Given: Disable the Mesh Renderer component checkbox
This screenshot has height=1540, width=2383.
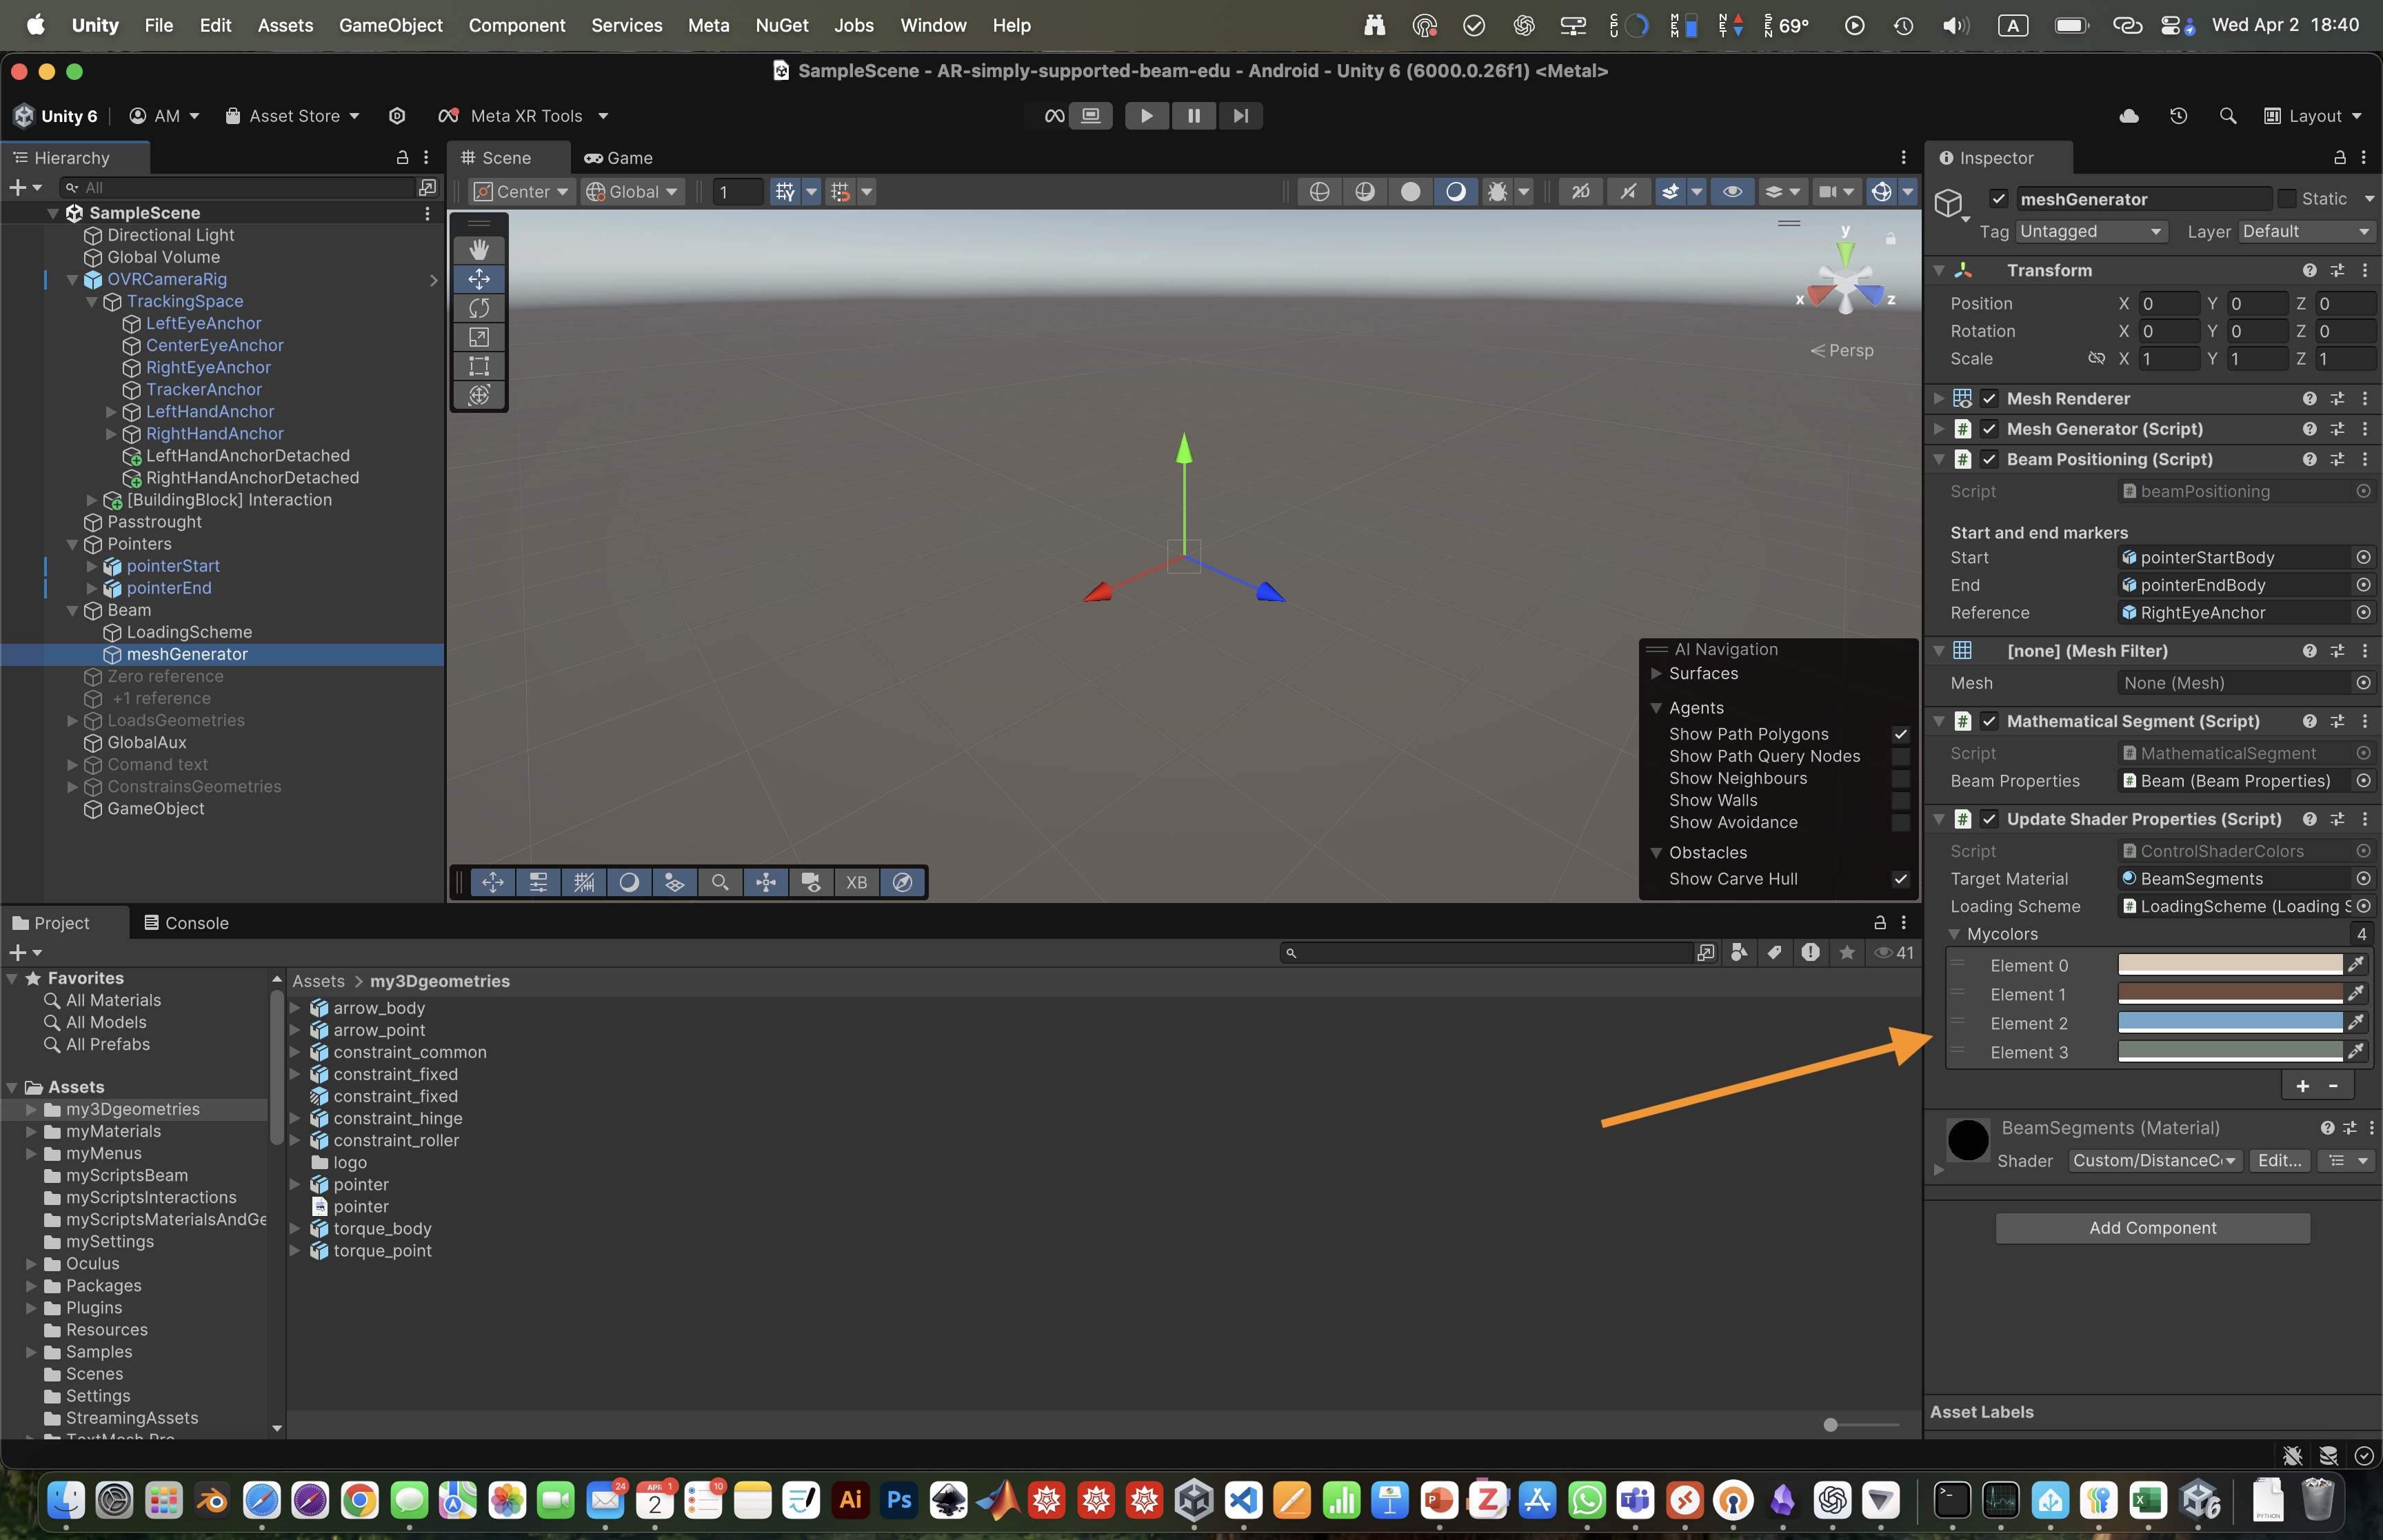Looking at the screenshot, I should [1989, 398].
